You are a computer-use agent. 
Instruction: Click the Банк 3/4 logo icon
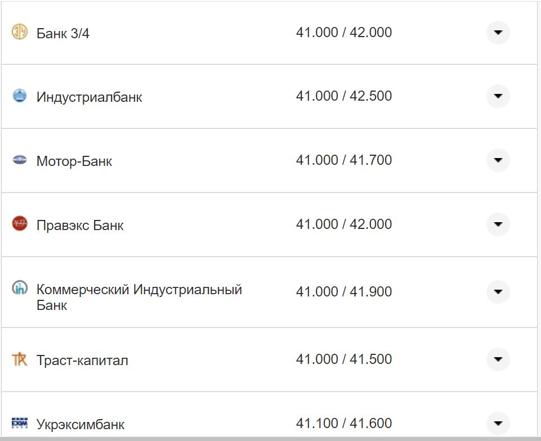20,32
